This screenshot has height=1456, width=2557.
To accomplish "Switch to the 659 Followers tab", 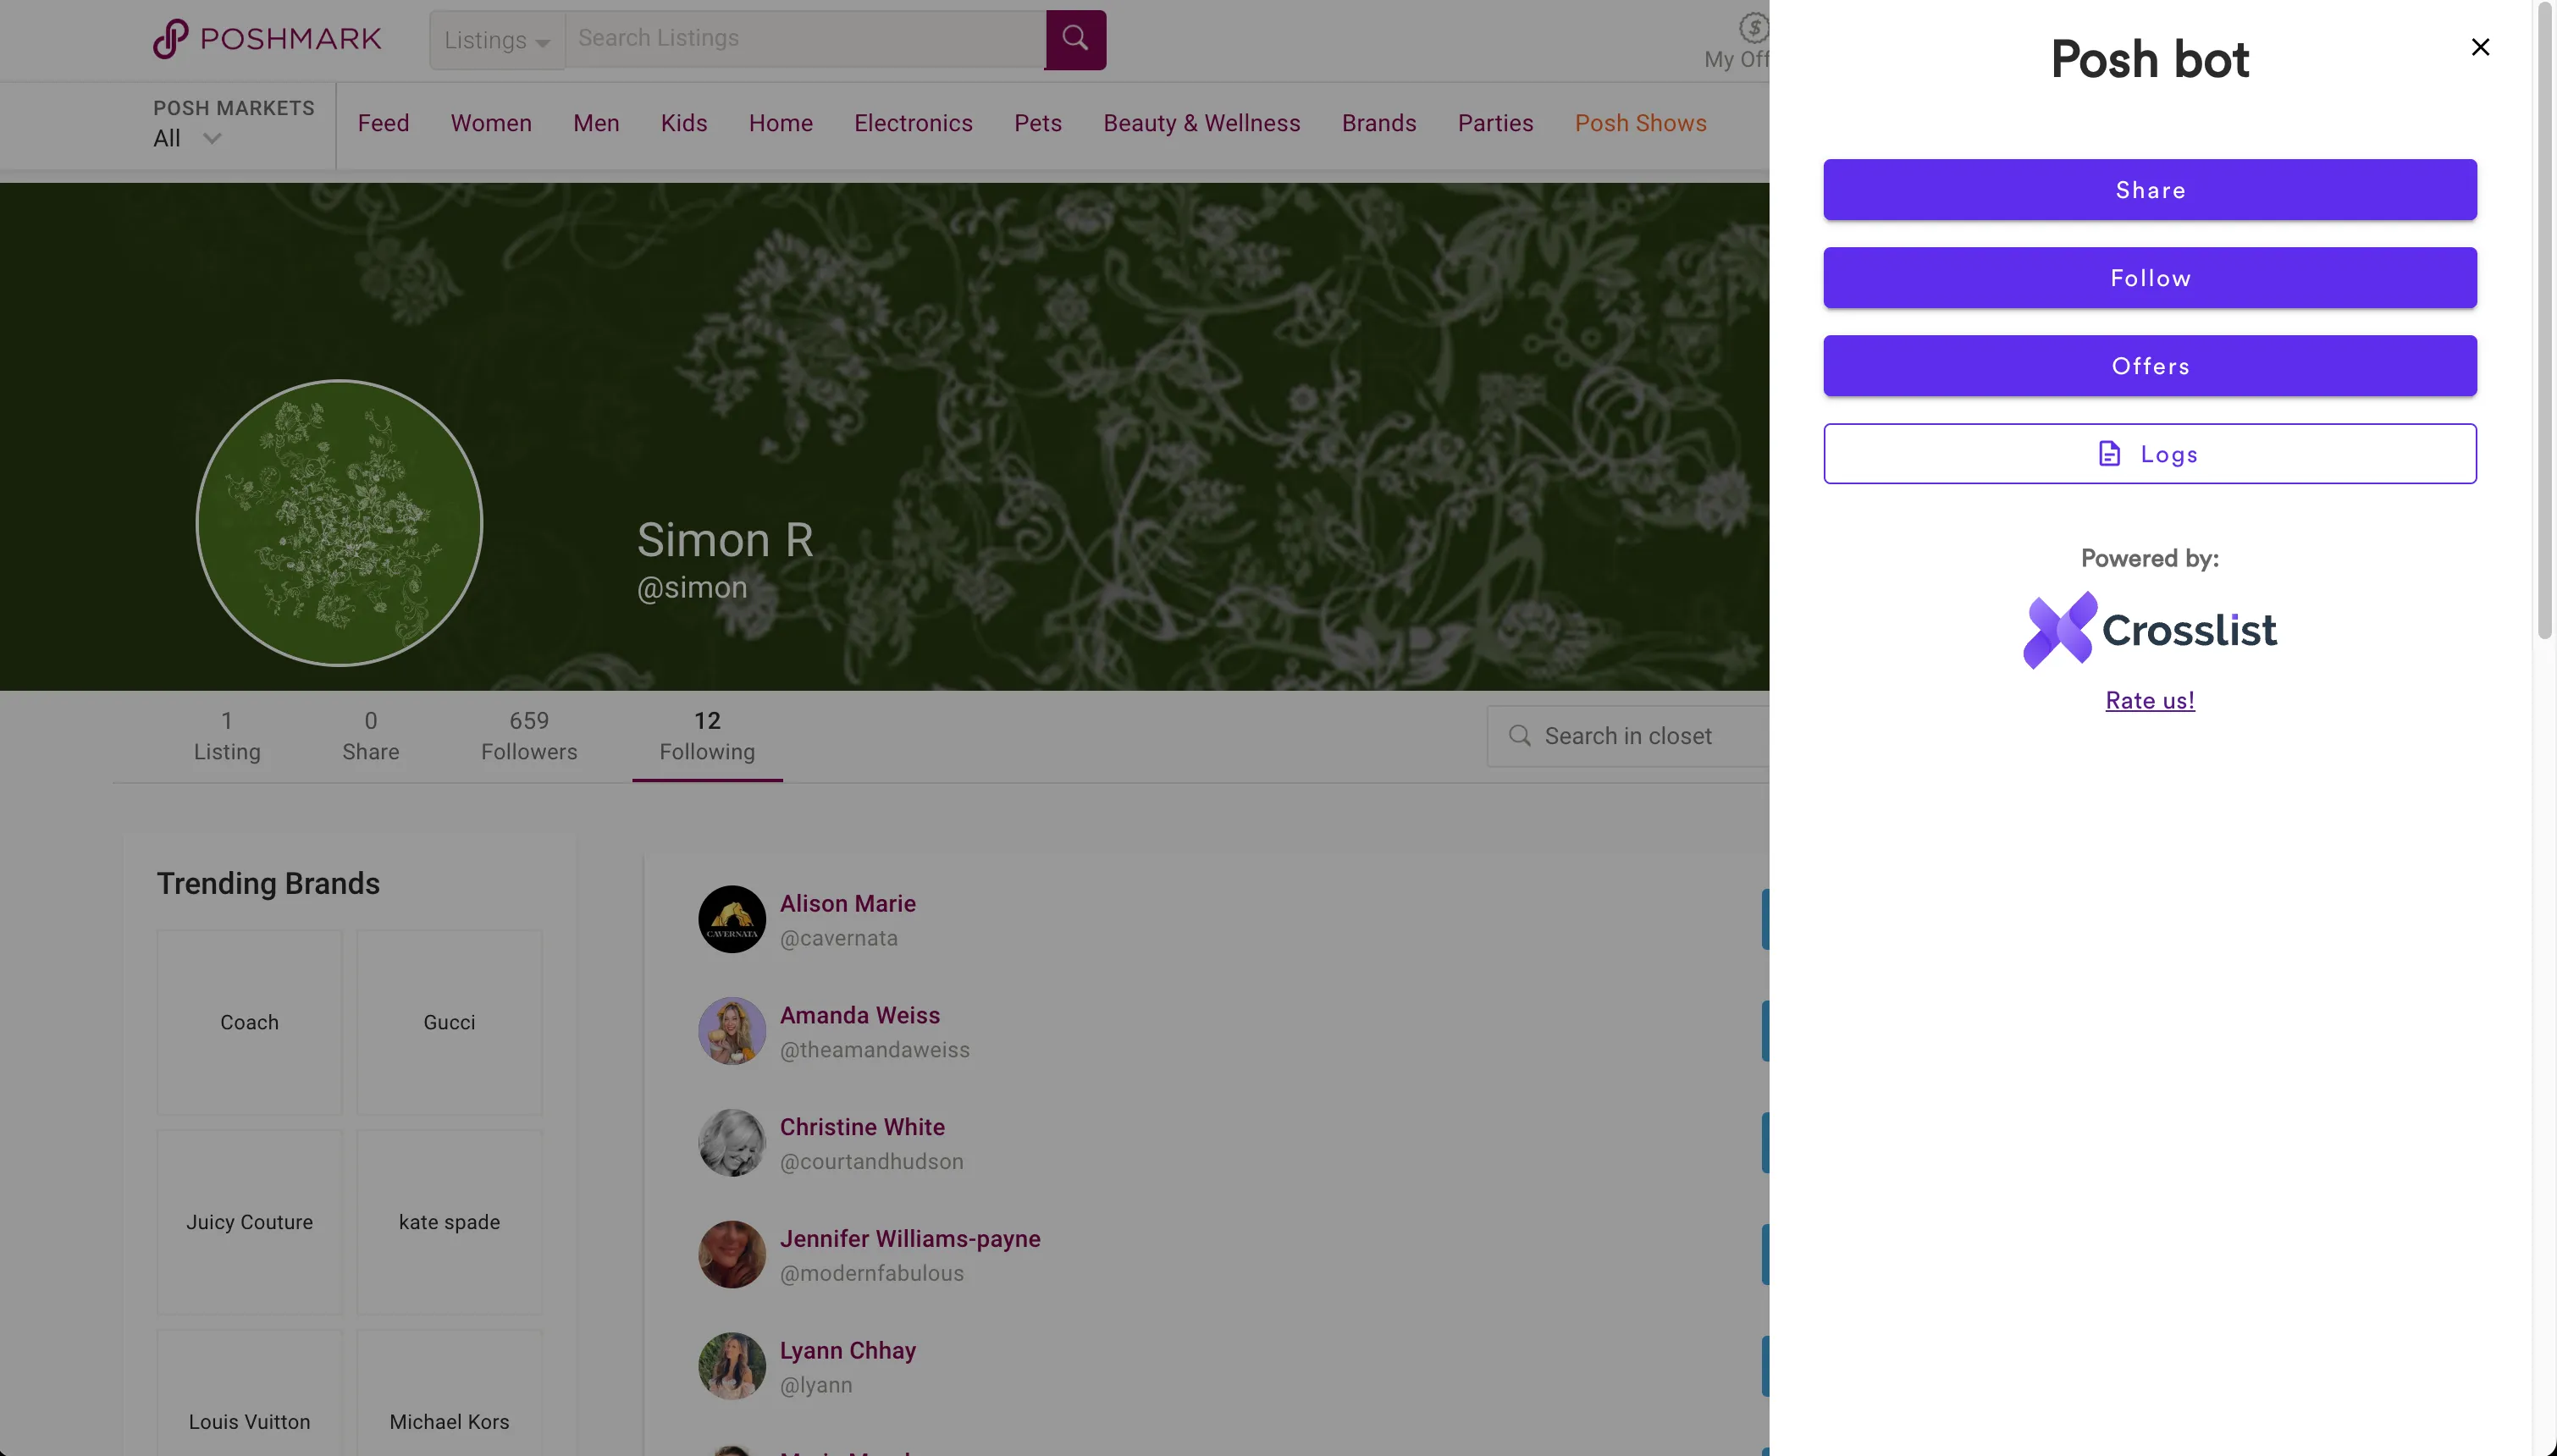I will coord(529,736).
